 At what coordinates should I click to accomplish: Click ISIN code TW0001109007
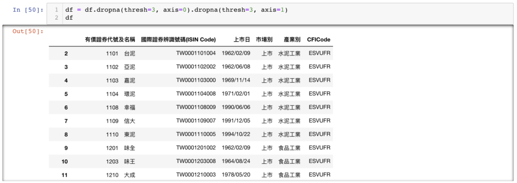tap(196, 121)
